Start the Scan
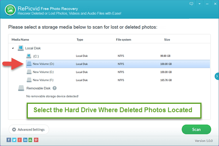The image size is (219, 146). click(196, 129)
